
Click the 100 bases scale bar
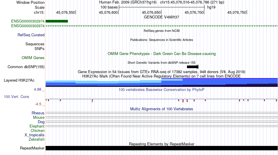point(162,7)
